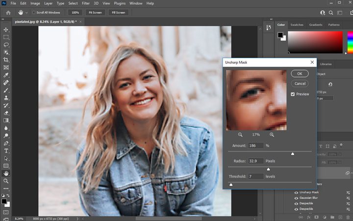Switch to the Swatches tab

tap(297, 24)
